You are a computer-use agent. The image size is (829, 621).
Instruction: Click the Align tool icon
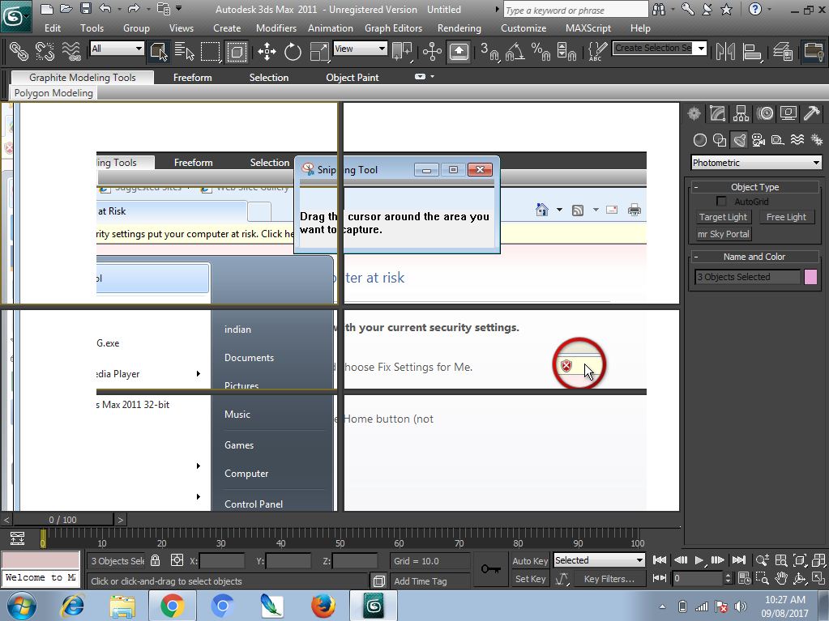pyautogui.click(x=752, y=51)
